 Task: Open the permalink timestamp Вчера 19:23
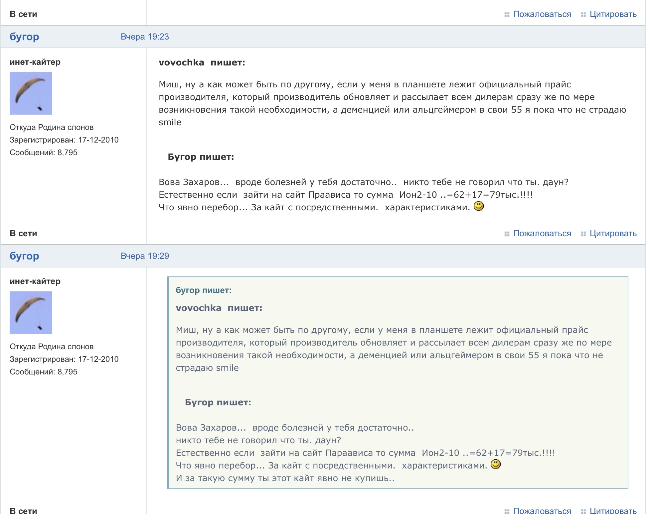pos(145,37)
